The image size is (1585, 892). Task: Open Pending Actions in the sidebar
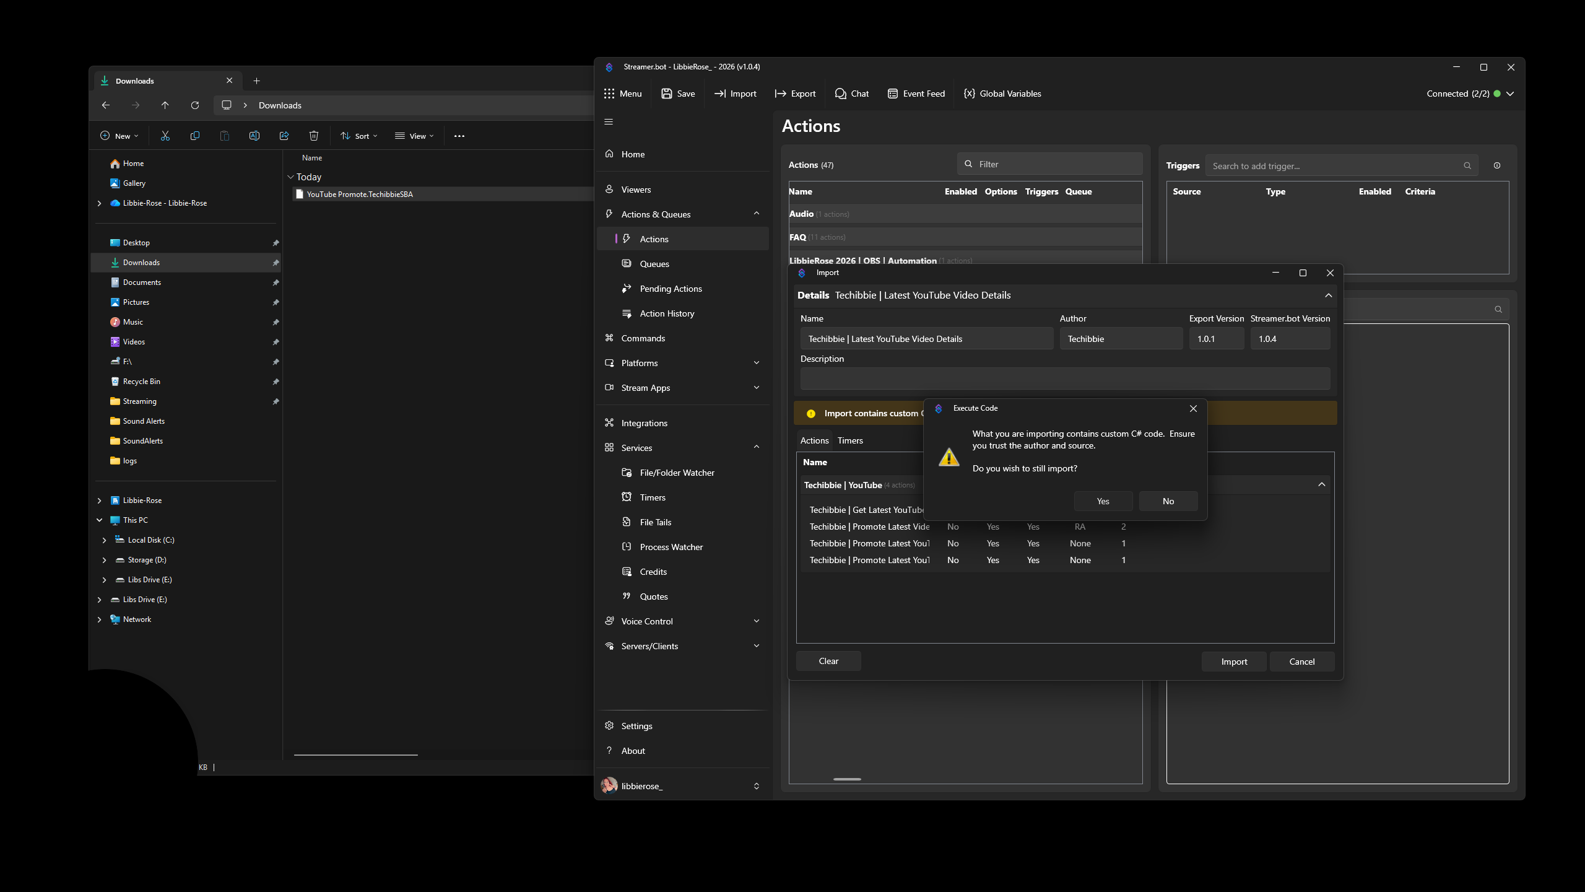pyautogui.click(x=683, y=289)
